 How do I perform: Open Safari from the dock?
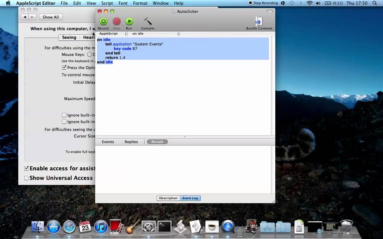coord(69,227)
